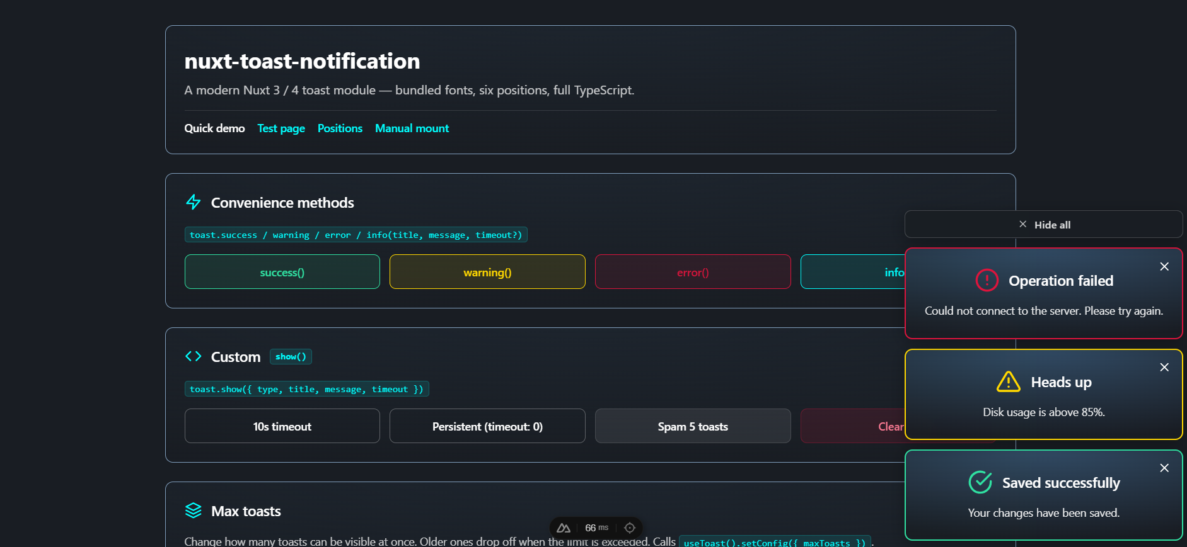Trigger the info toast button

click(853, 272)
